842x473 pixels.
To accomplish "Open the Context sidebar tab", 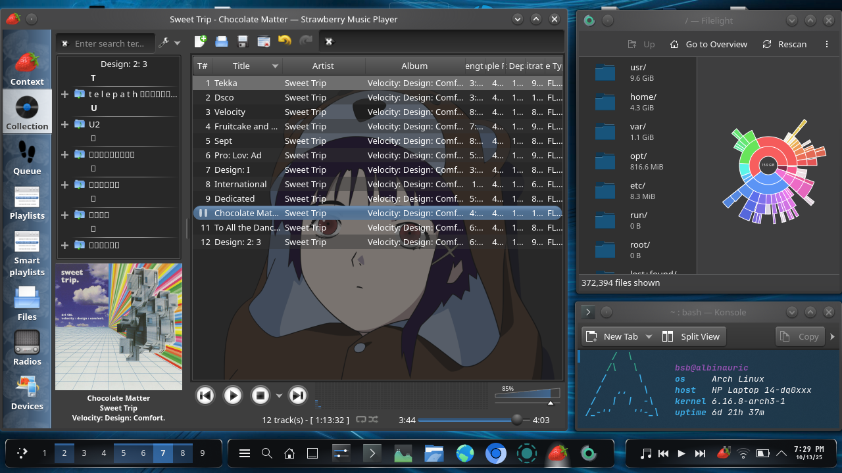I will coord(27,68).
